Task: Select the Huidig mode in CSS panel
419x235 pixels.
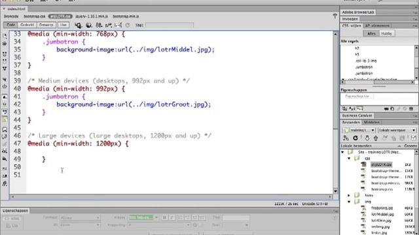Action: point(386,33)
